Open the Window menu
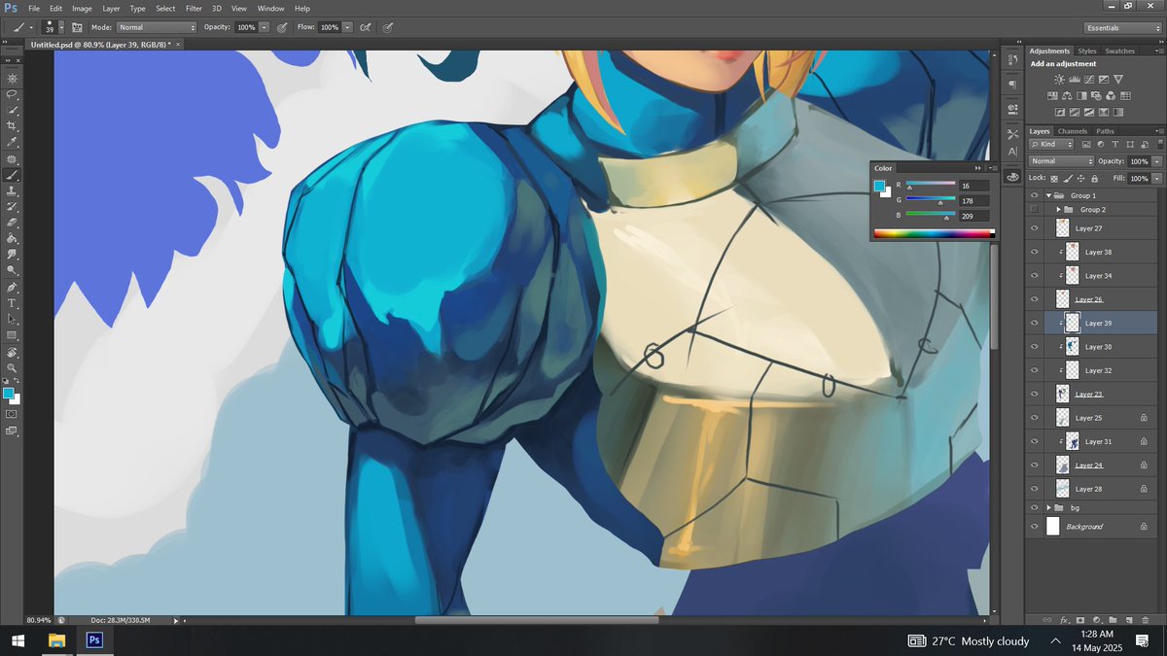 [x=270, y=8]
